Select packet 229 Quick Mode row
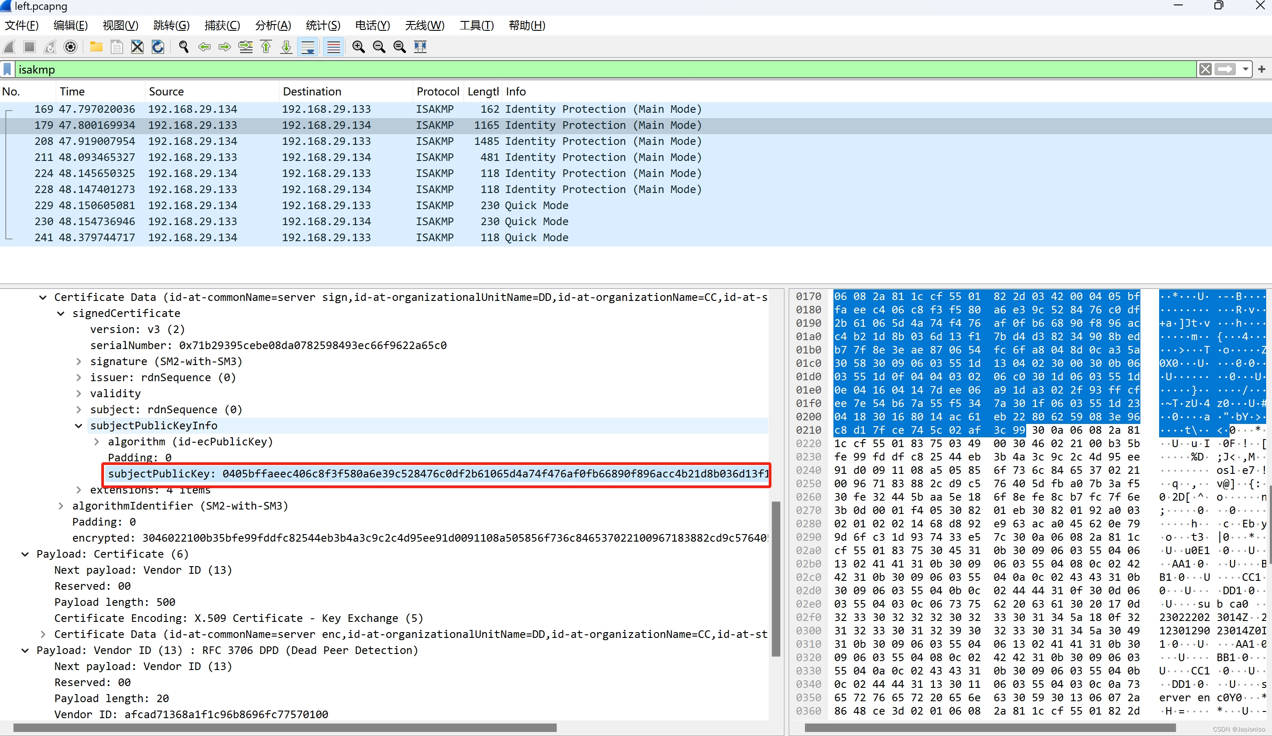The height and width of the screenshot is (736, 1272). (x=353, y=206)
